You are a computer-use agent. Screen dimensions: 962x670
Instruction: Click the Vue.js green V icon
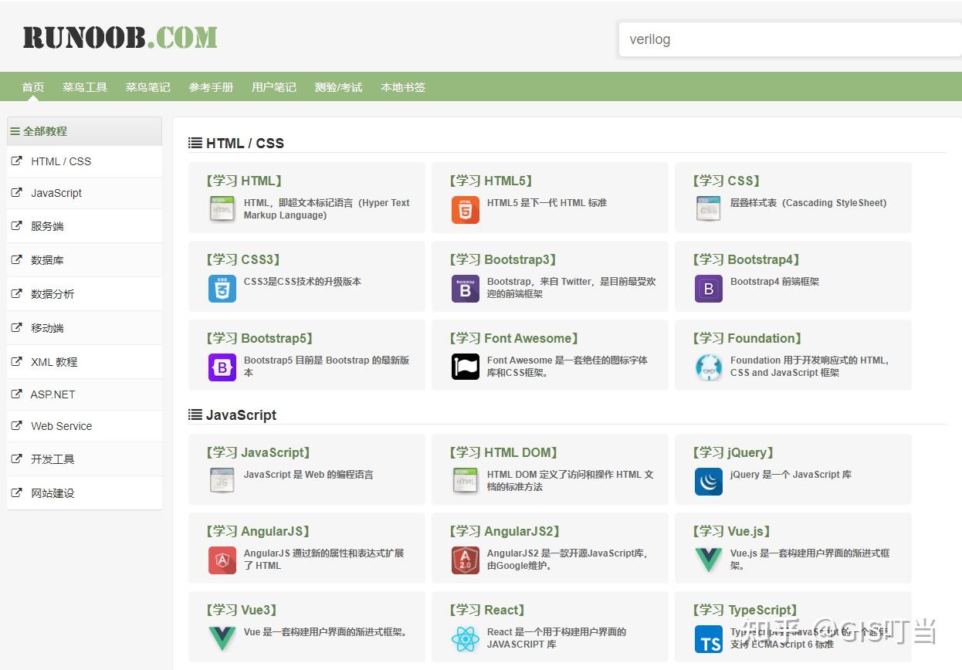709,560
